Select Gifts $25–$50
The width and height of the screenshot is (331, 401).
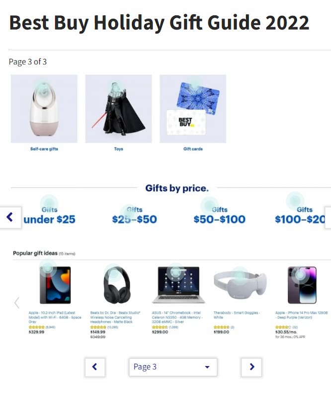pos(135,216)
